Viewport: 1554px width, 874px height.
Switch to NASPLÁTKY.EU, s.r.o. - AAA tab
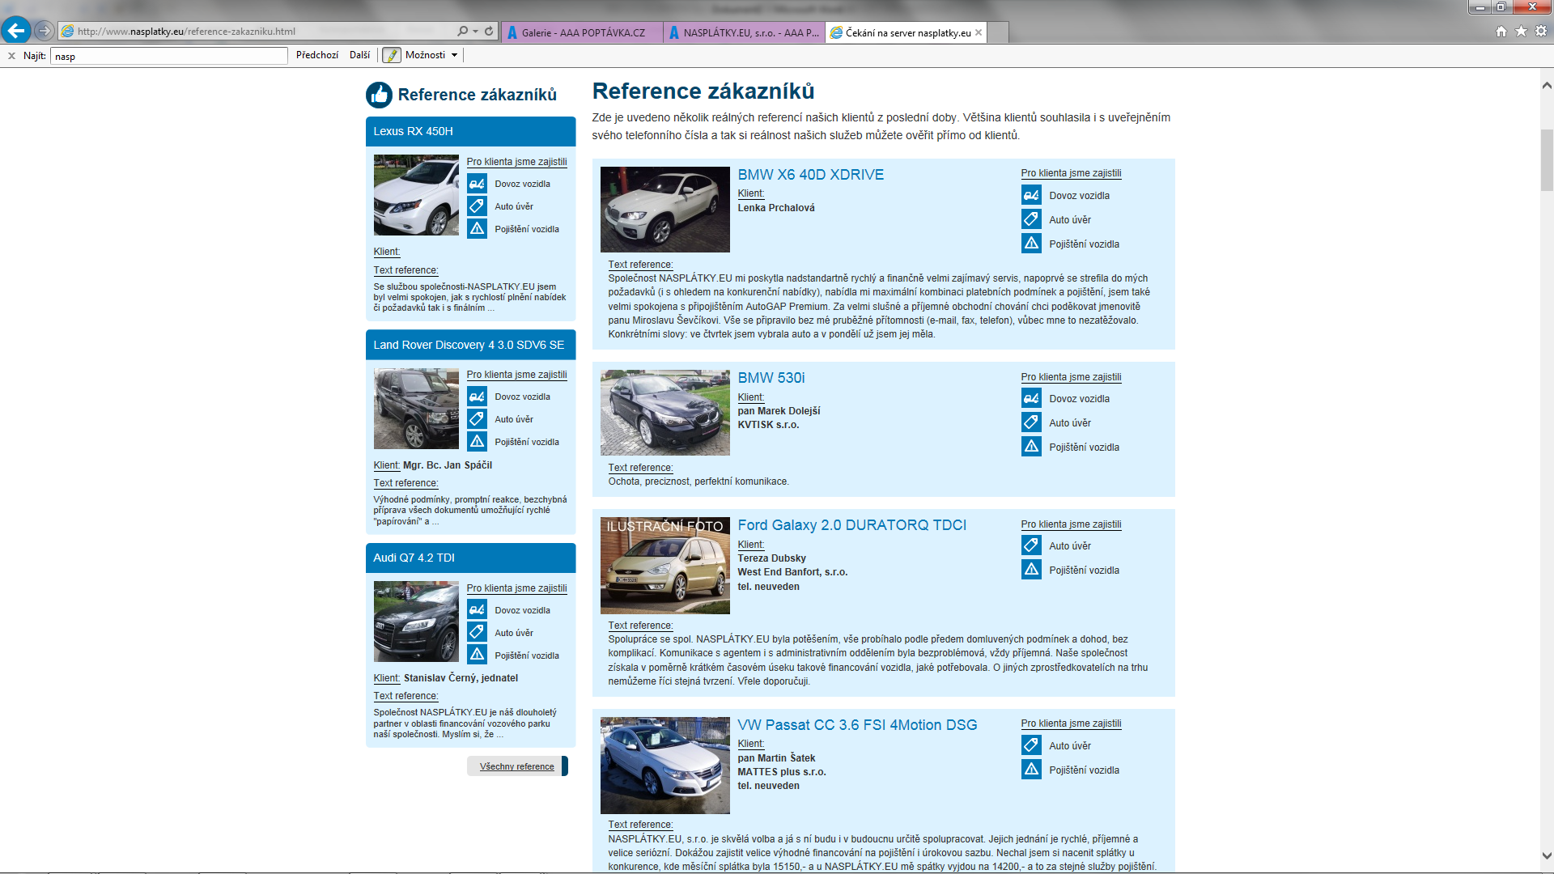744,32
